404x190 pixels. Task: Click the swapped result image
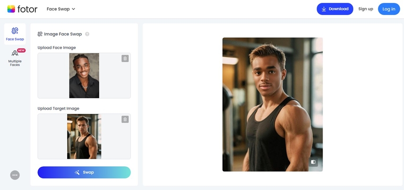tap(272, 104)
